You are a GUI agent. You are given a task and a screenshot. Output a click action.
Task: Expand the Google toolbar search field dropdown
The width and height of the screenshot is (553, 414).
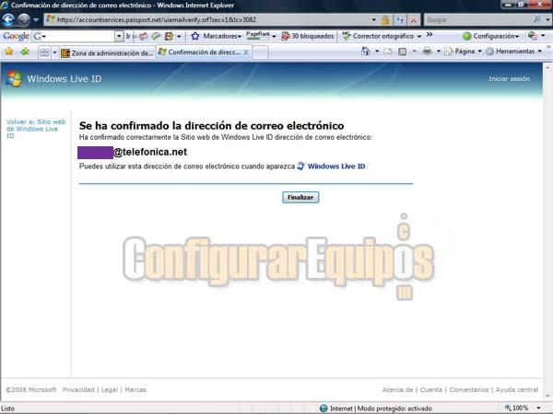click(119, 36)
